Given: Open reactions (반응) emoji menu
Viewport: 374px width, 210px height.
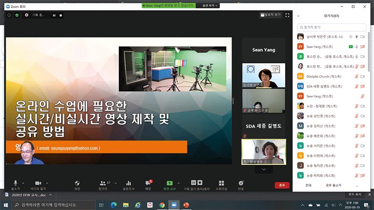Looking at the screenshot, I should [241, 183].
